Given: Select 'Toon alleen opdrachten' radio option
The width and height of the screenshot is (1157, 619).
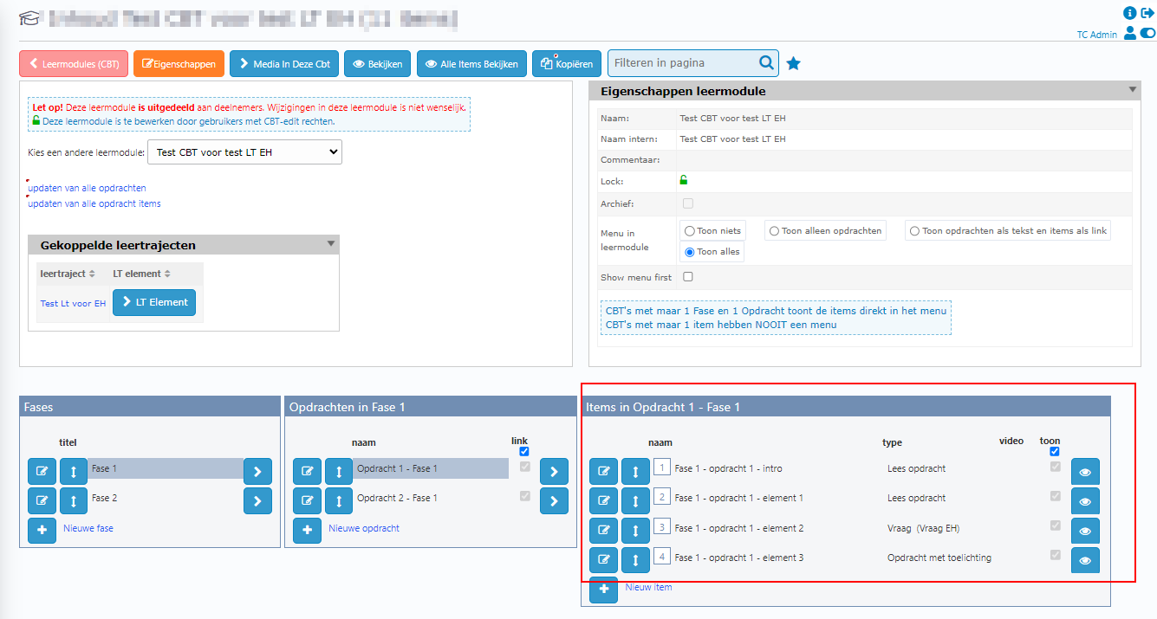Looking at the screenshot, I should (773, 231).
